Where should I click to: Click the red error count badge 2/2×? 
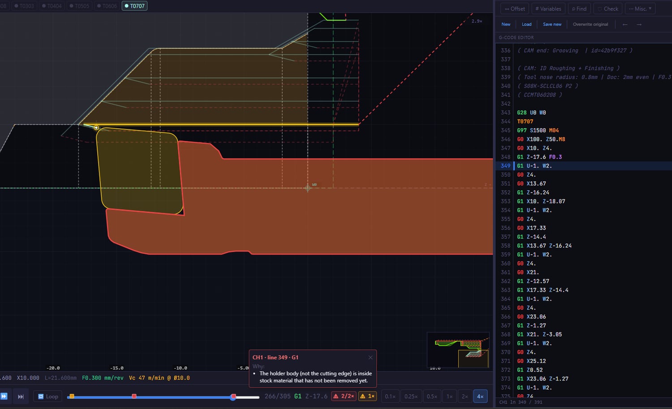[x=343, y=396]
